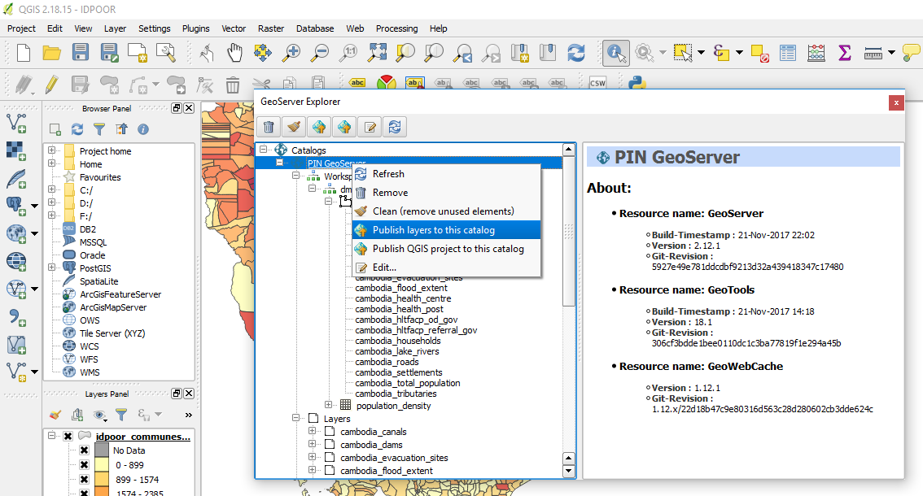Select cambodia_settlements in the tree
The width and height of the screenshot is (923, 496).
(399, 372)
